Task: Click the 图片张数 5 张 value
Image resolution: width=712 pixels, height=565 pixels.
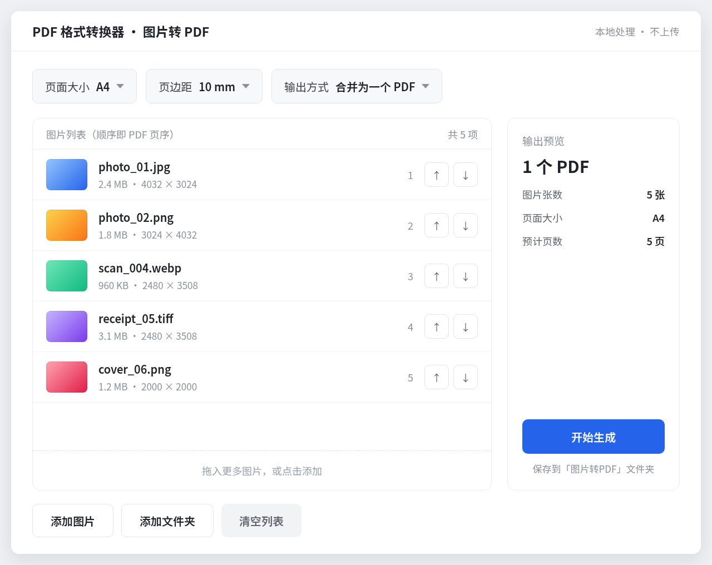Action: pos(656,195)
